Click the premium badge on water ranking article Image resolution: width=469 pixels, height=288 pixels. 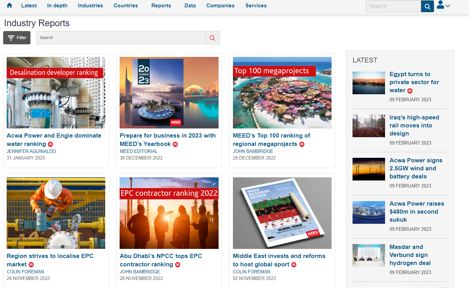coord(50,144)
